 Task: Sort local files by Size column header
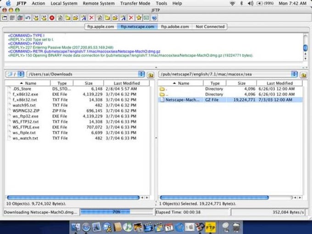(x=89, y=83)
